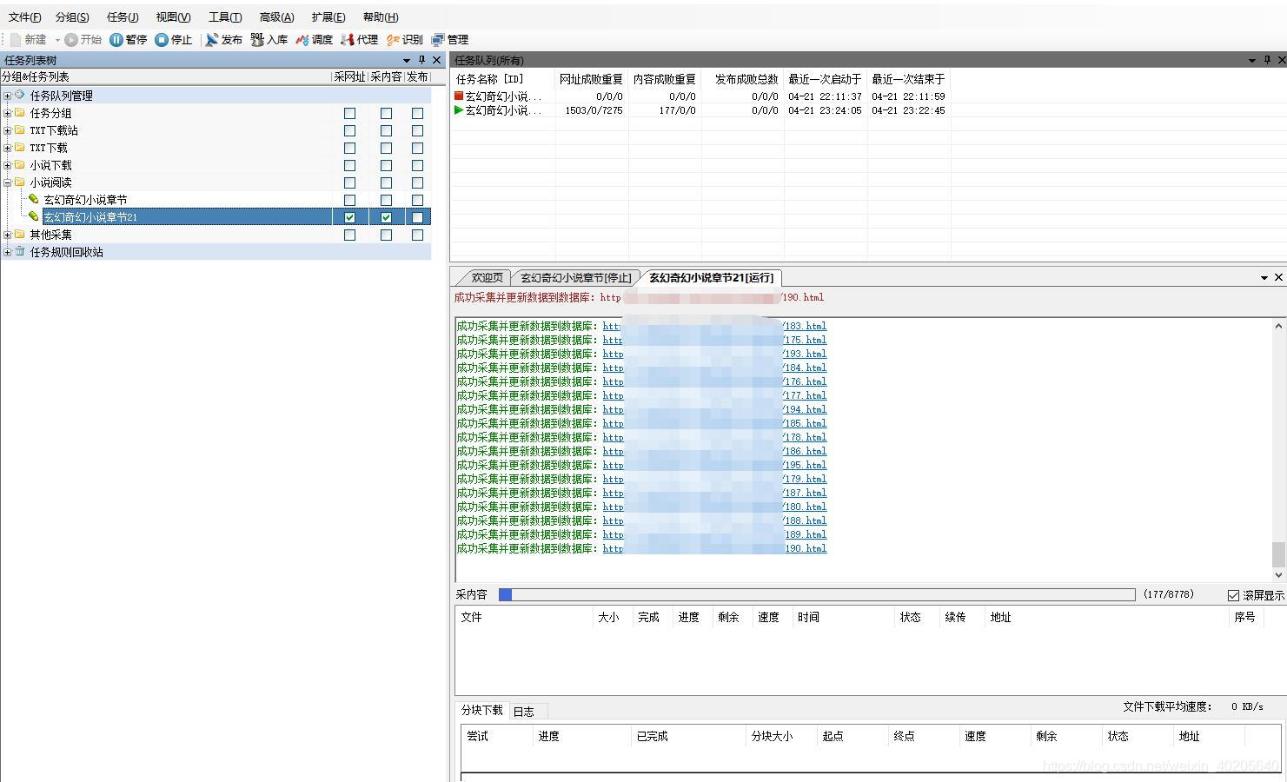Viewport: 1287px width, 782px height.
Task: Click the 任务规则回收站 recycle bin icon
Action: [x=20, y=251]
